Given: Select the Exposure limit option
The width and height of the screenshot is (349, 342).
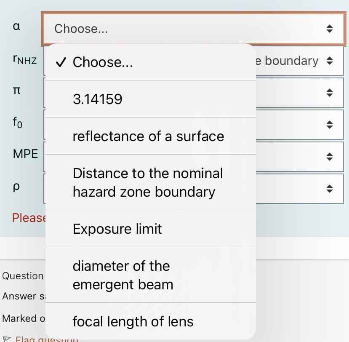Looking at the screenshot, I should click(117, 229).
